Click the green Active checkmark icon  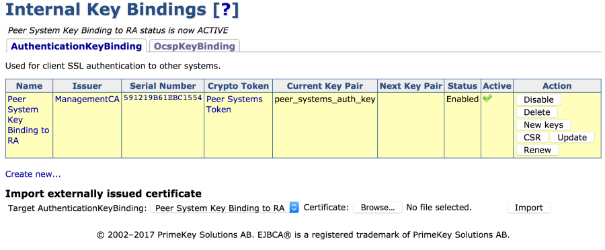pos(487,98)
